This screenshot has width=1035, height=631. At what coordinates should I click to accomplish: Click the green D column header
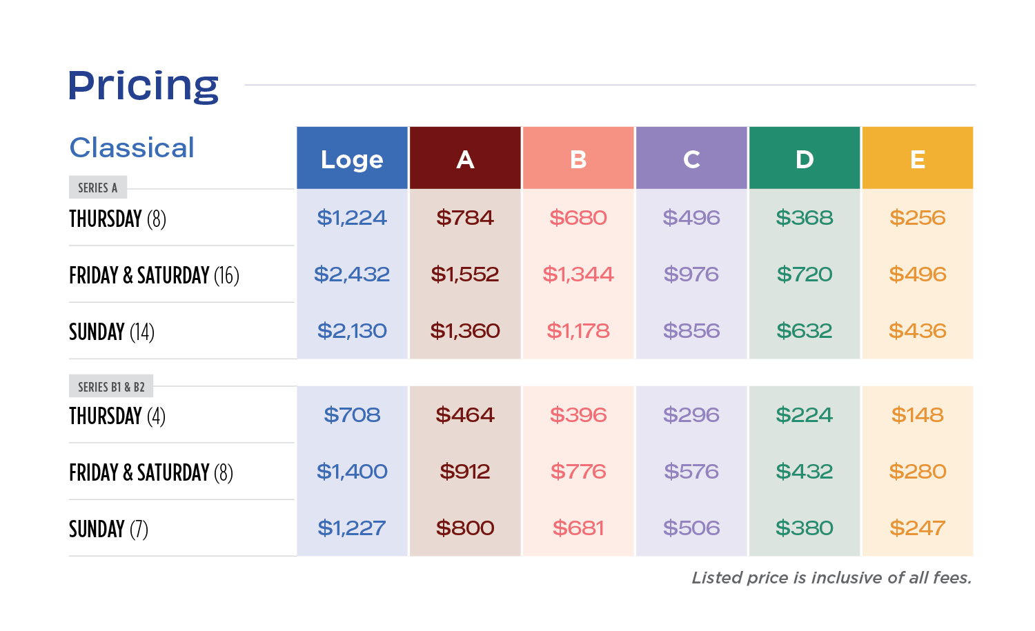click(x=805, y=159)
